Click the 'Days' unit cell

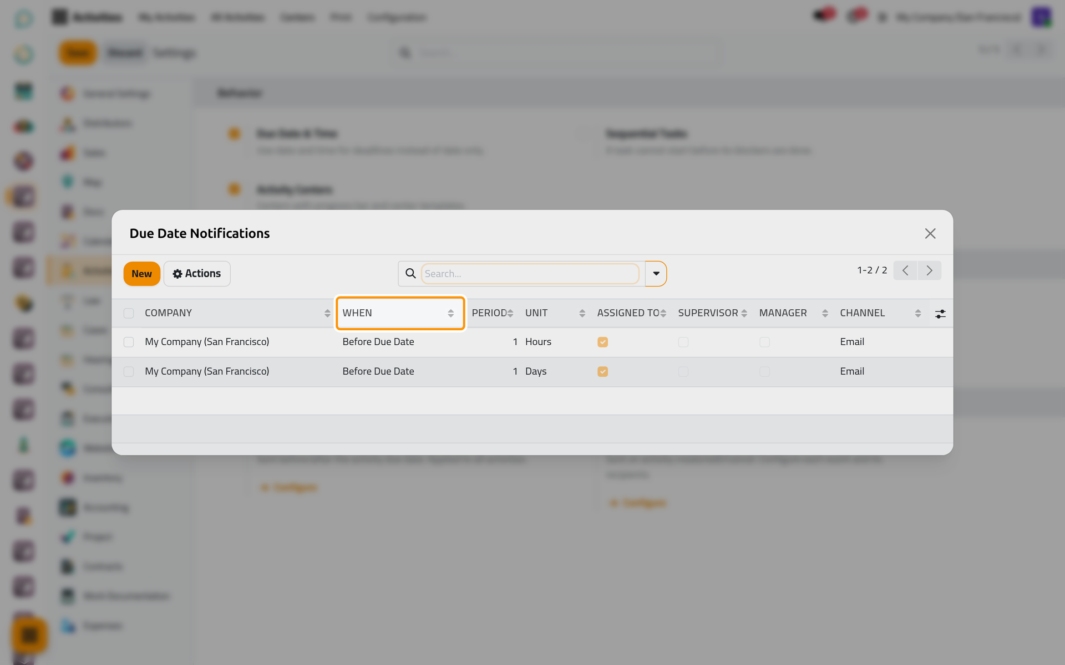click(536, 371)
